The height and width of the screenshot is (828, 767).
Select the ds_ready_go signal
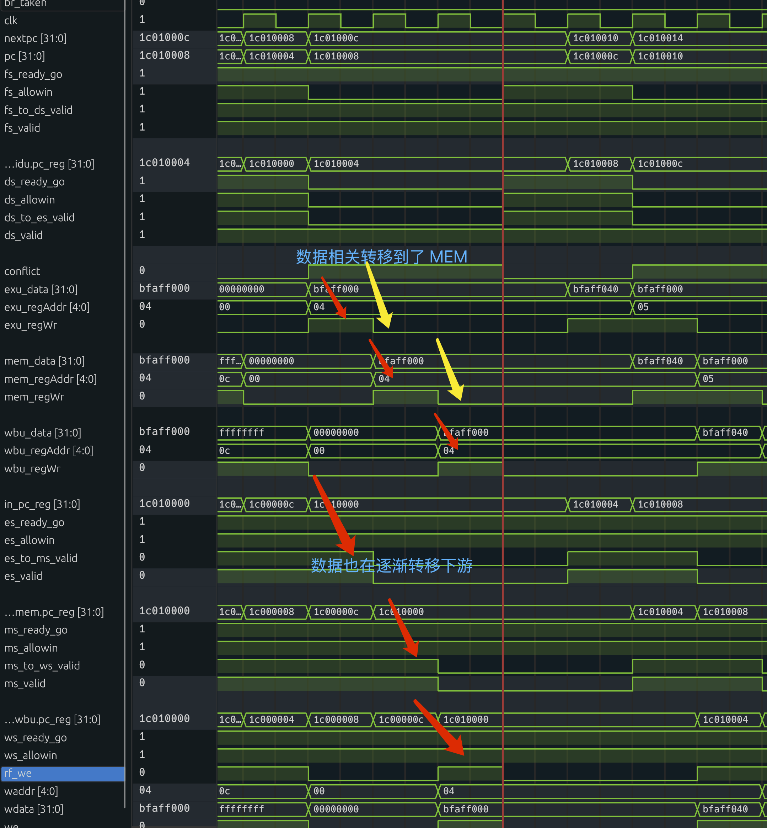(34, 182)
